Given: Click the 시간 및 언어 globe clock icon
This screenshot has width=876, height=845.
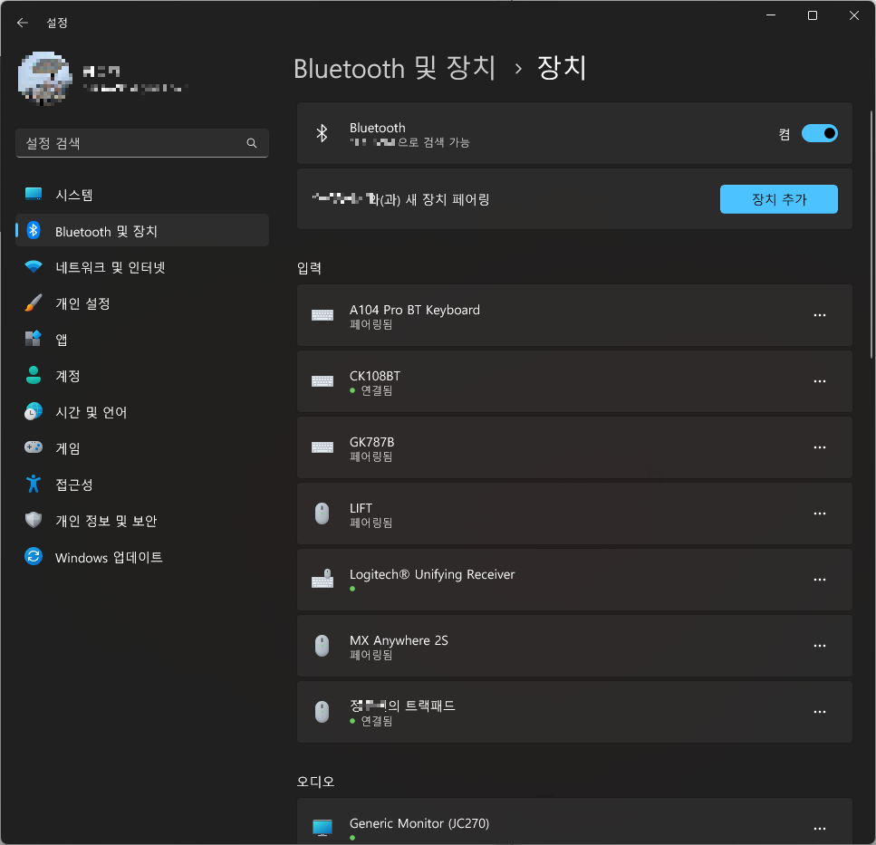Looking at the screenshot, I should pyautogui.click(x=34, y=411).
